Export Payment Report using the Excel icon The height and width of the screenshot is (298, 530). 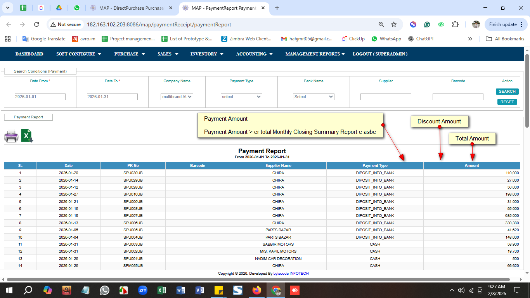pos(27,136)
